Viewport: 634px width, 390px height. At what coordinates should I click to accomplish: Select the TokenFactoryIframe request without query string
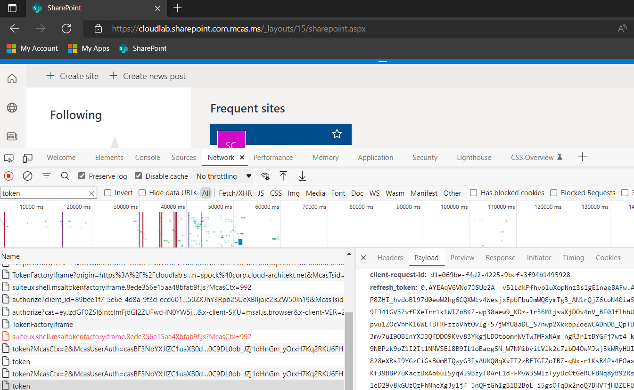[173, 325]
